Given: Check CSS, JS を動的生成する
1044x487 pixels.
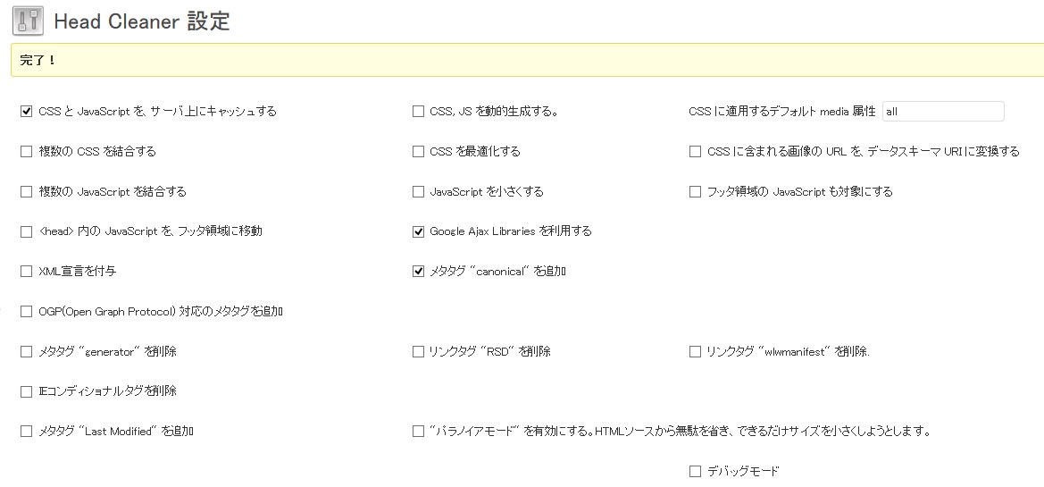Looking at the screenshot, I should click(418, 112).
